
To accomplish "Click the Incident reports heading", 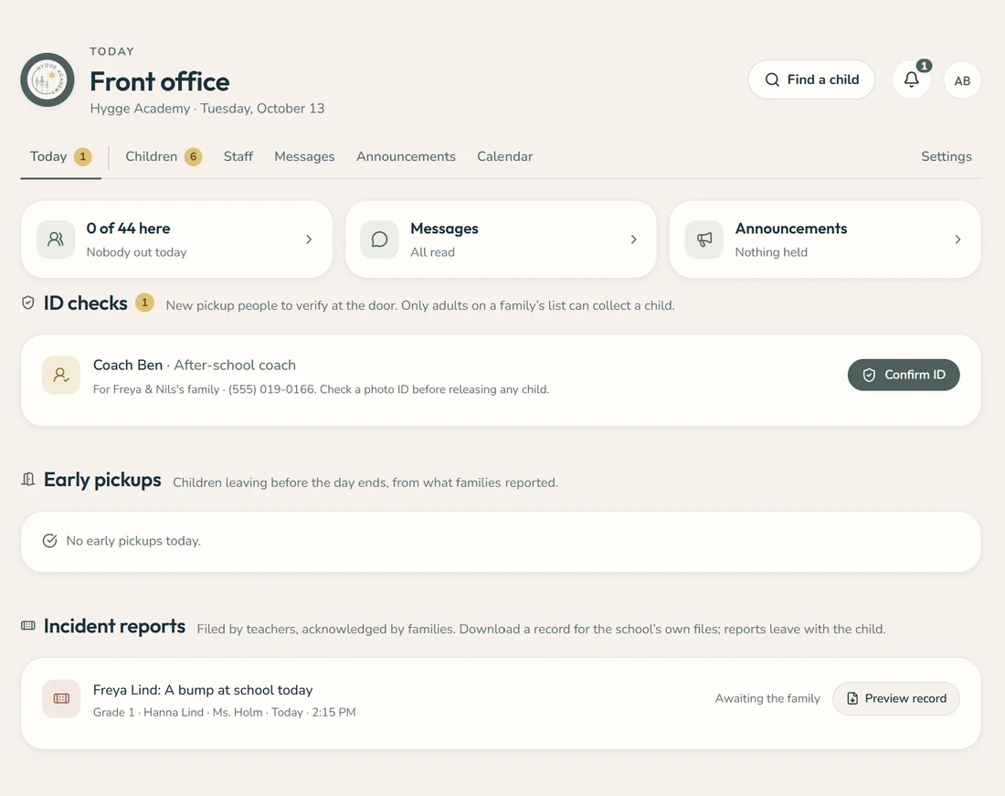I will (115, 625).
